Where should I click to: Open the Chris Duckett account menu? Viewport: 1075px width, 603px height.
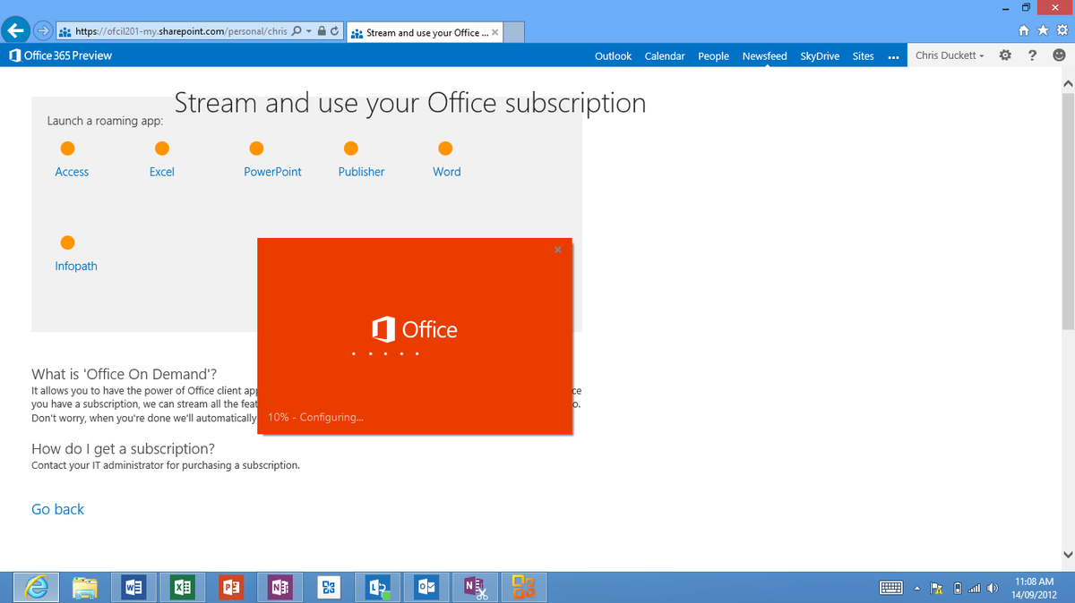[x=950, y=55]
